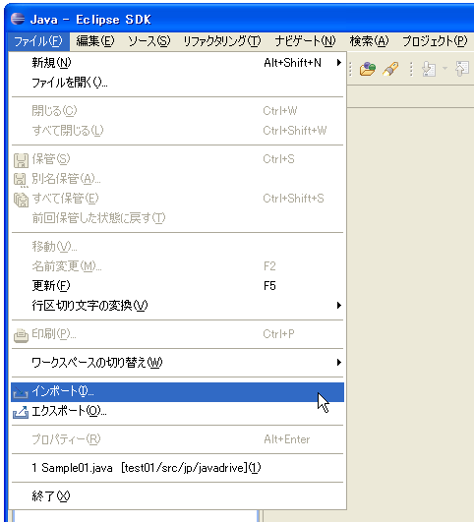This screenshot has height=522, width=474.
Task: Open the ファイル(F) menu
Action: (x=38, y=41)
